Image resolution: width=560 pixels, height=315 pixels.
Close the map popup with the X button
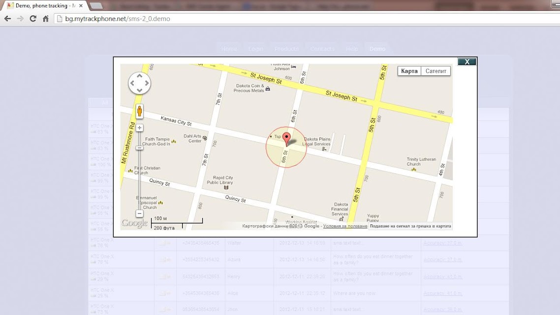coord(467,62)
